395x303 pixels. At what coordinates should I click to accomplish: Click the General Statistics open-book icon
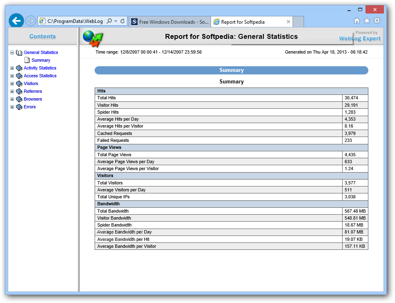coord(19,53)
